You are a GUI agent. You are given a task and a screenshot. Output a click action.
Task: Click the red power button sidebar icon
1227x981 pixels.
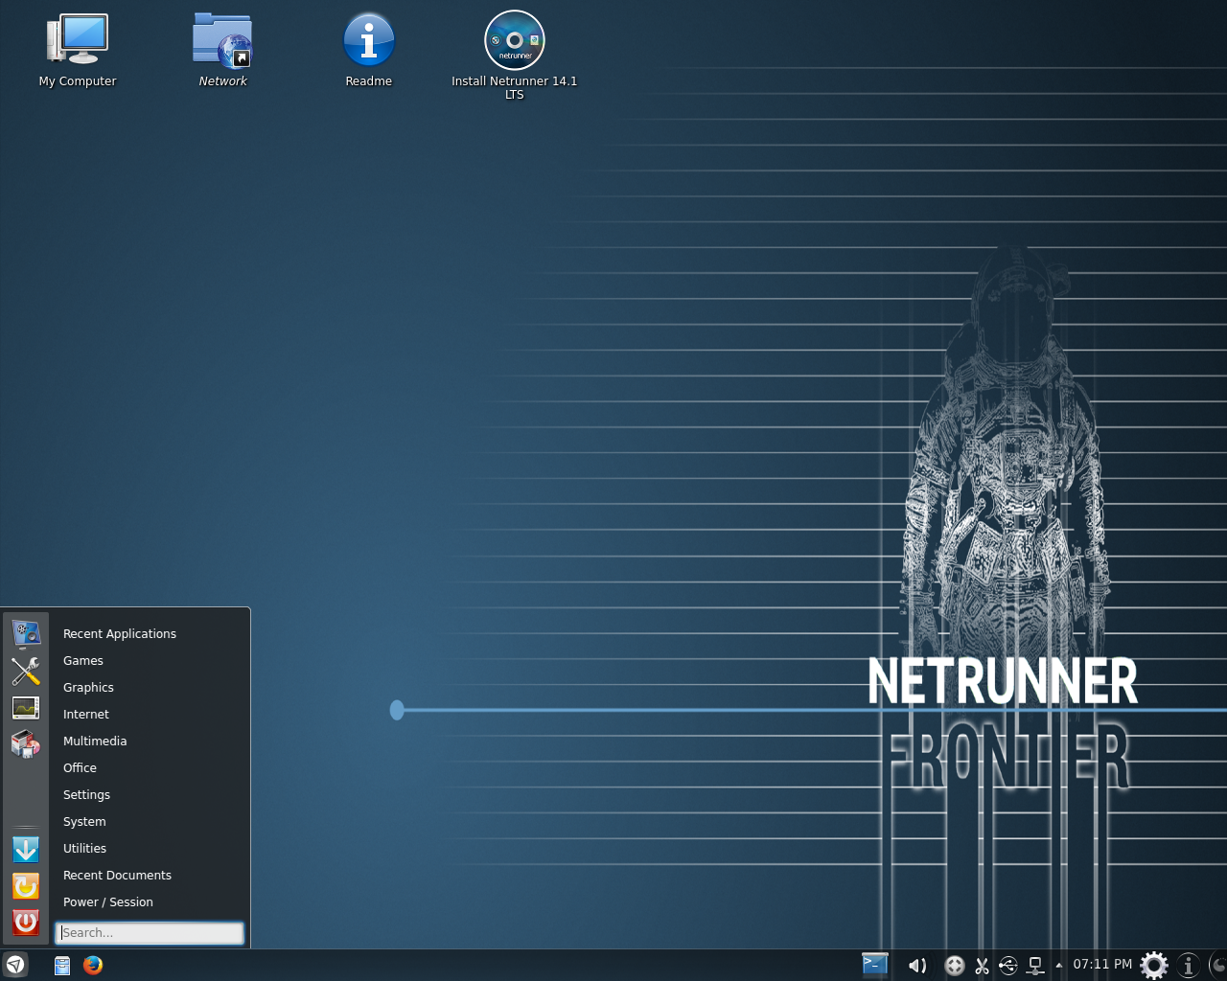coord(26,923)
